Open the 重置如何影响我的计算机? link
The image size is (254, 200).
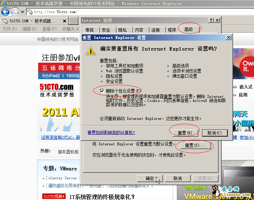(x=111, y=133)
